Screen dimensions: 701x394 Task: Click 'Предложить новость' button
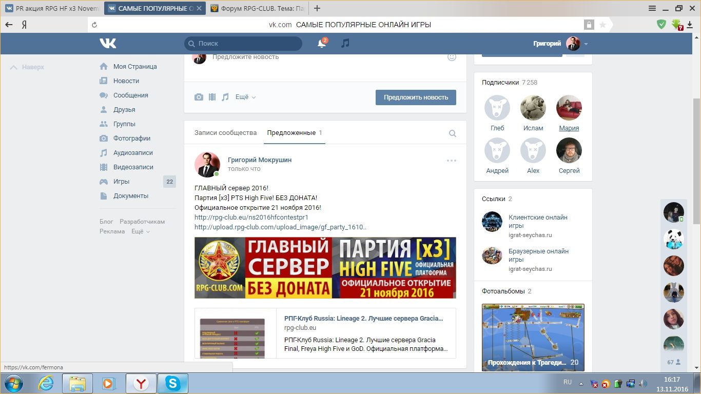coord(416,97)
